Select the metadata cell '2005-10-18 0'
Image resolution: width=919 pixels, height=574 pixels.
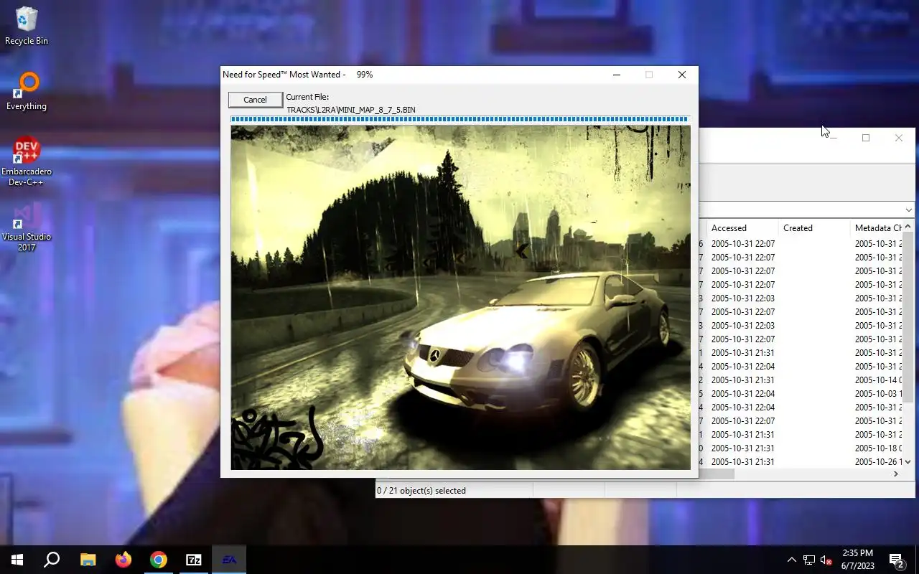coord(878,448)
